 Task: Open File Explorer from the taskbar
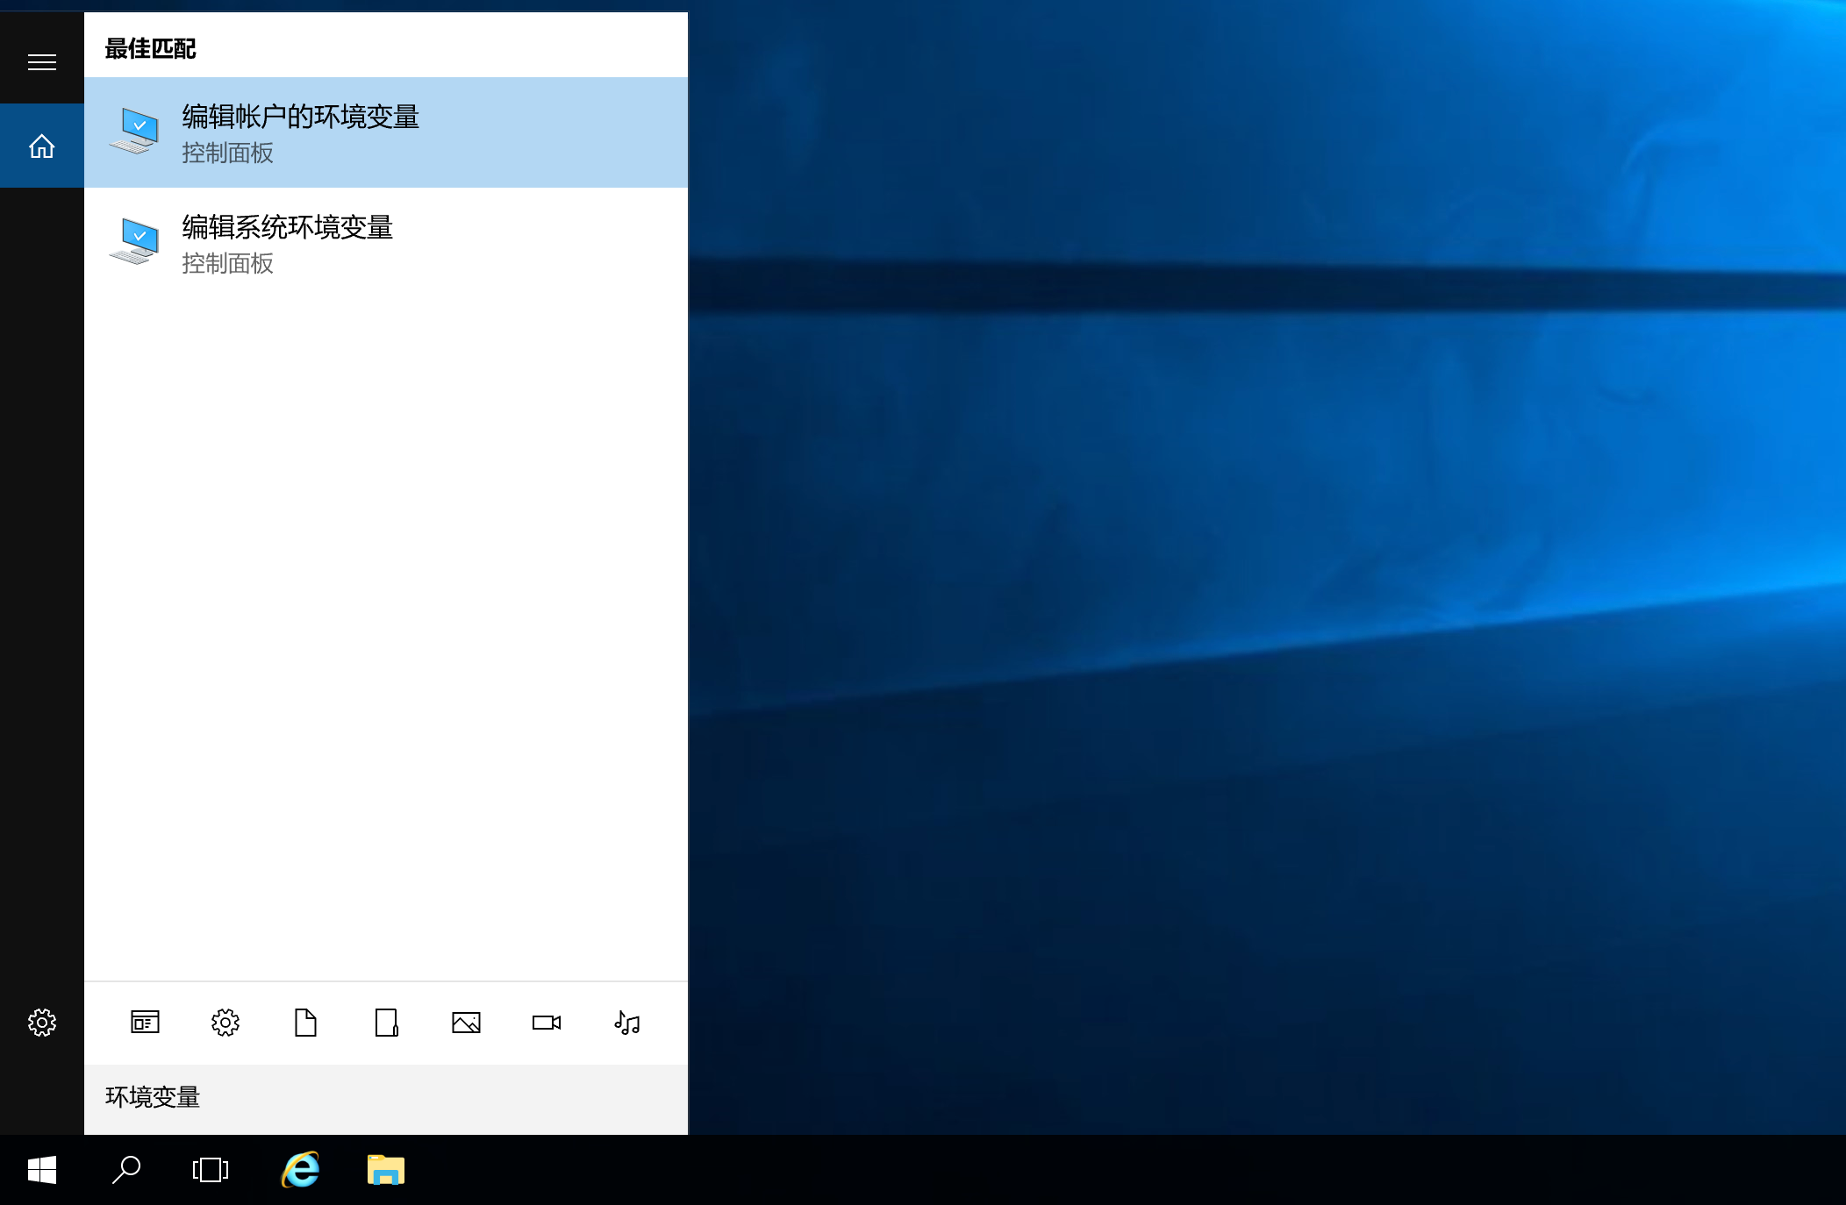pos(384,1170)
